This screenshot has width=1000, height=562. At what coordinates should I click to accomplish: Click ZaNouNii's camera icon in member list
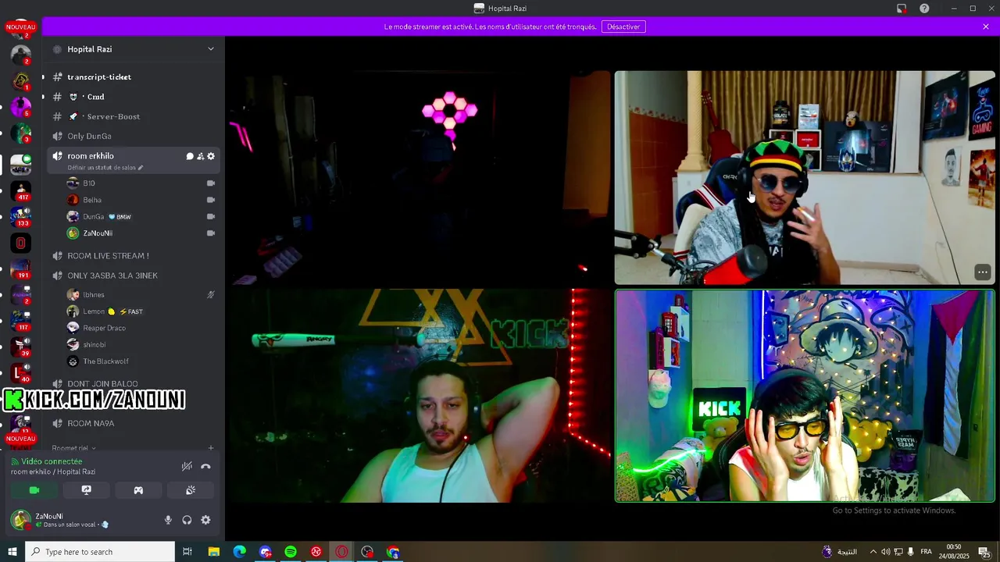[x=211, y=233]
